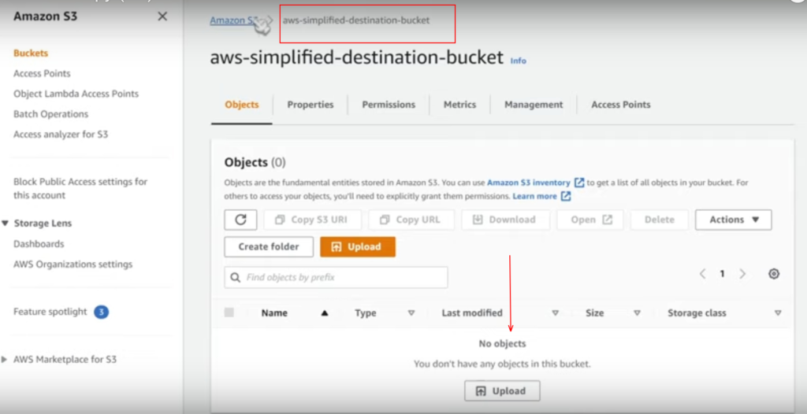
Task: Click the Feature spotlight badge 3
Action: pyautogui.click(x=102, y=312)
